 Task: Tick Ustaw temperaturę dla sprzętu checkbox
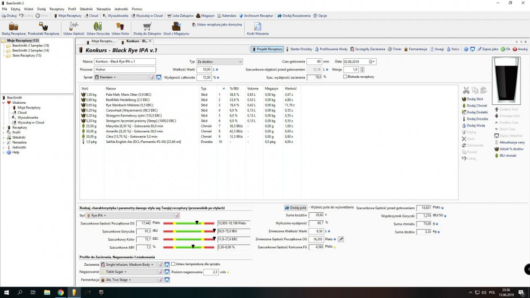click(x=173, y=264)
